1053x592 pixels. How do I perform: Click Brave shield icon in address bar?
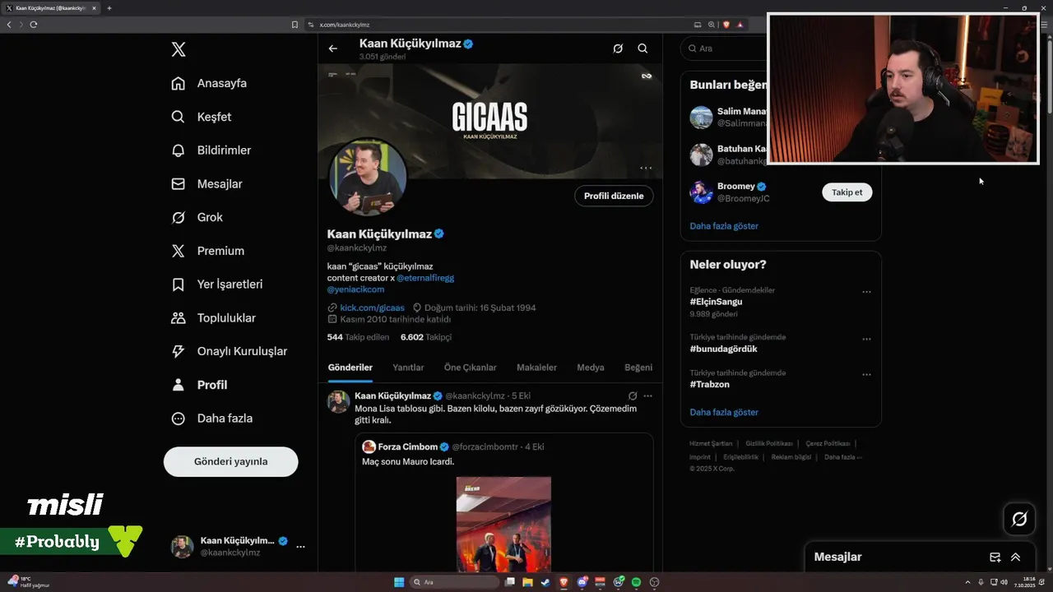[726, 25]
